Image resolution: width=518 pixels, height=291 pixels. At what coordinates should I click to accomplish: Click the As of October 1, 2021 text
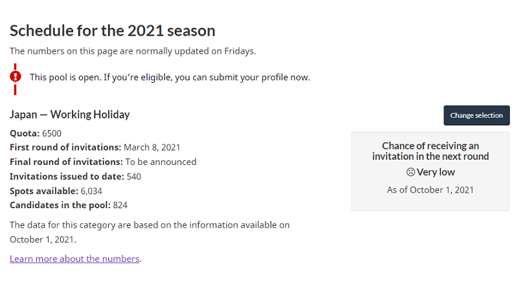(x=430, y=190)
